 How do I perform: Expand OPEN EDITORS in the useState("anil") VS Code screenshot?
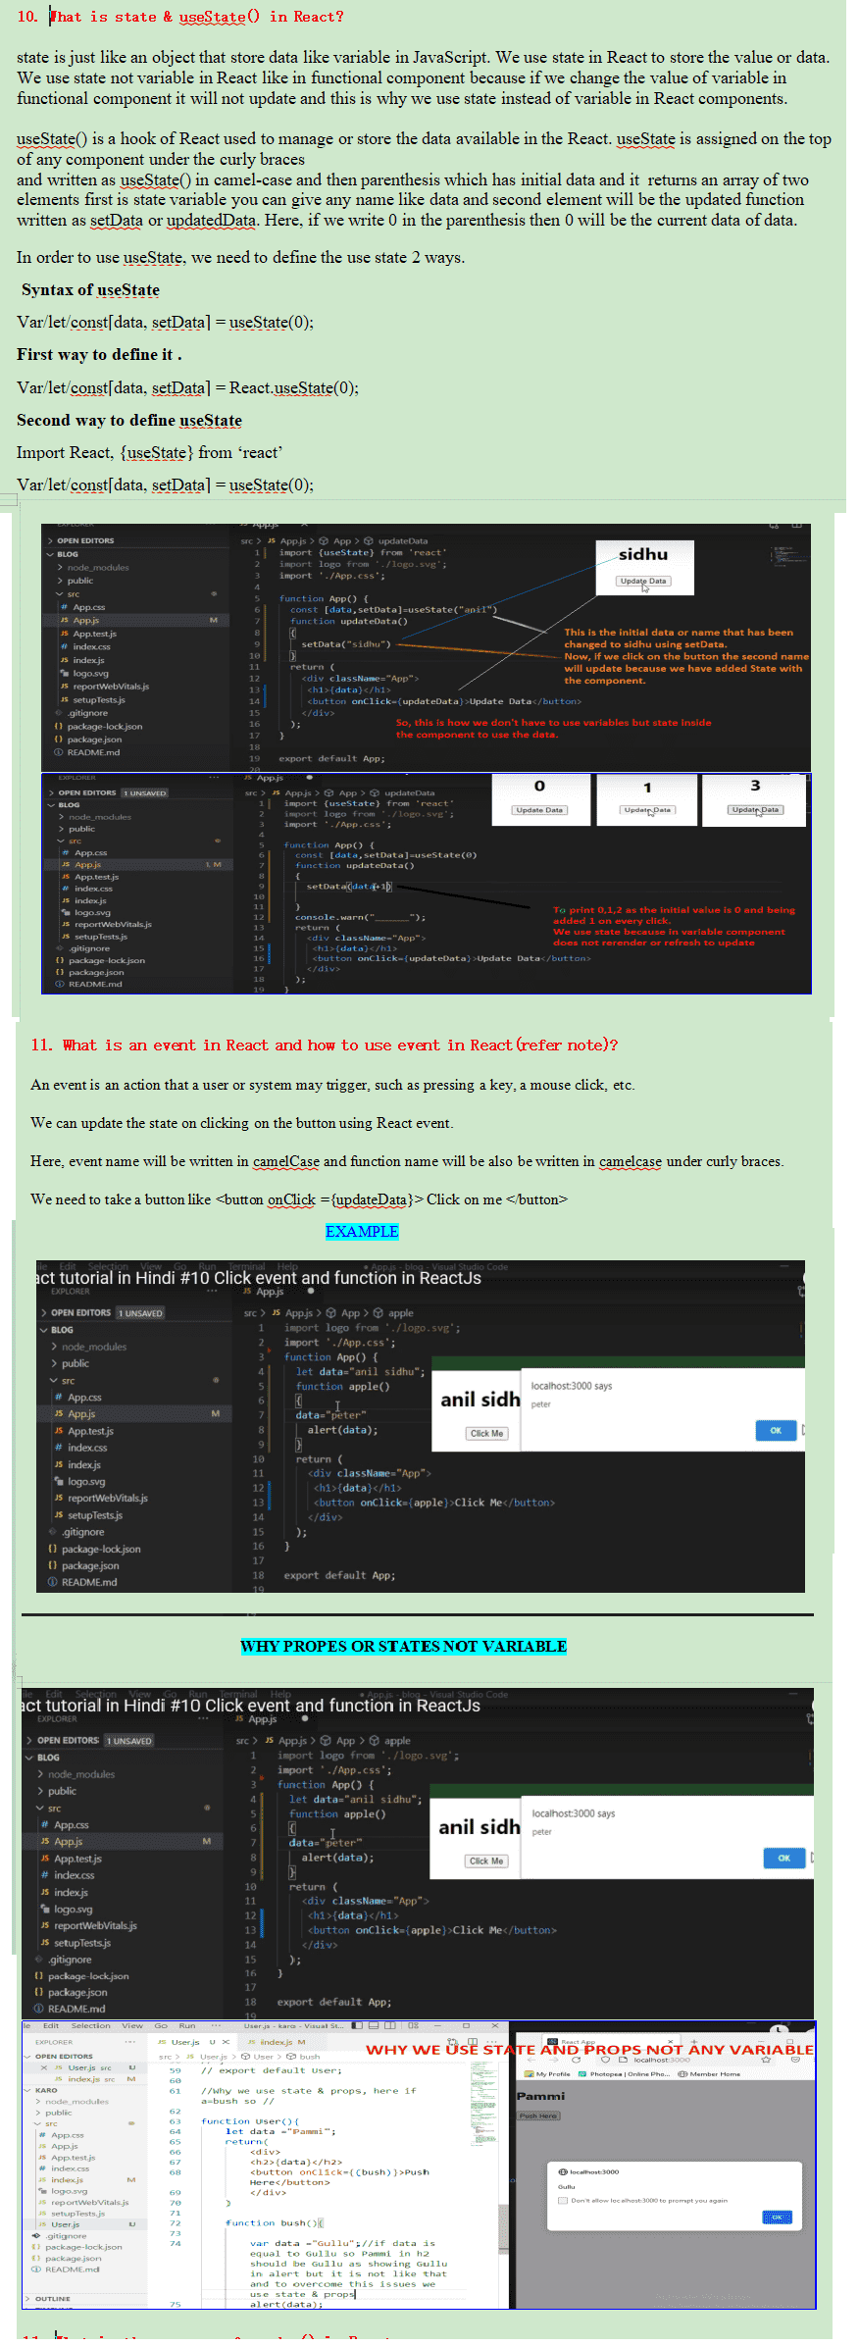50,540
